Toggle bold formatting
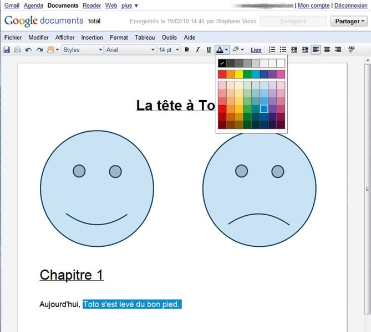The image size is (371, 332). [x=186, y=50]
